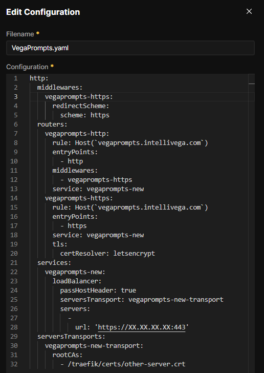Click line number 27 in the gutter
Image resolution: width=264 pixels, height=373 pixels.
[14, 318]
